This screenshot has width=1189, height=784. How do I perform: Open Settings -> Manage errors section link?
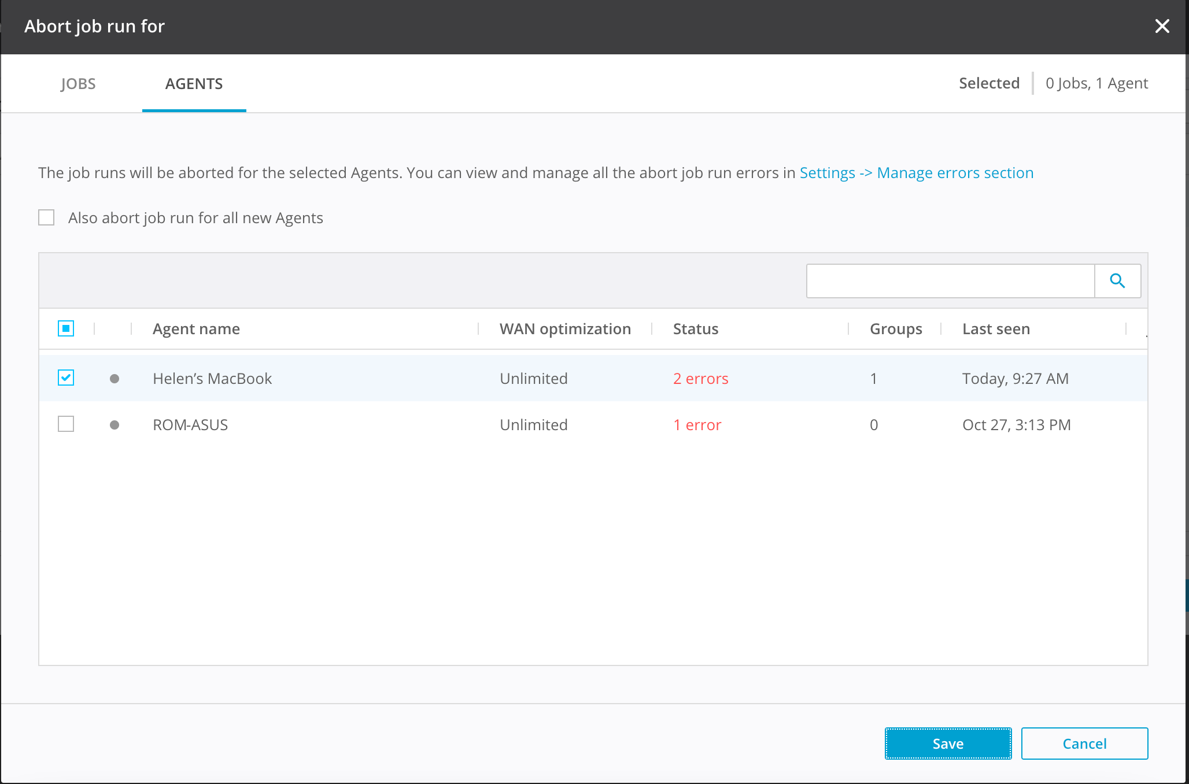916,173
